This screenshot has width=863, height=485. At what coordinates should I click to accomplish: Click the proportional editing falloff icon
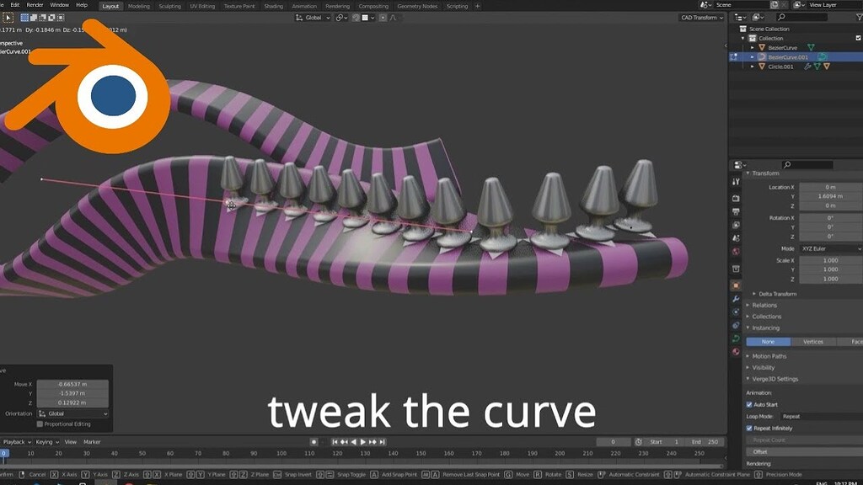point(393,18)
